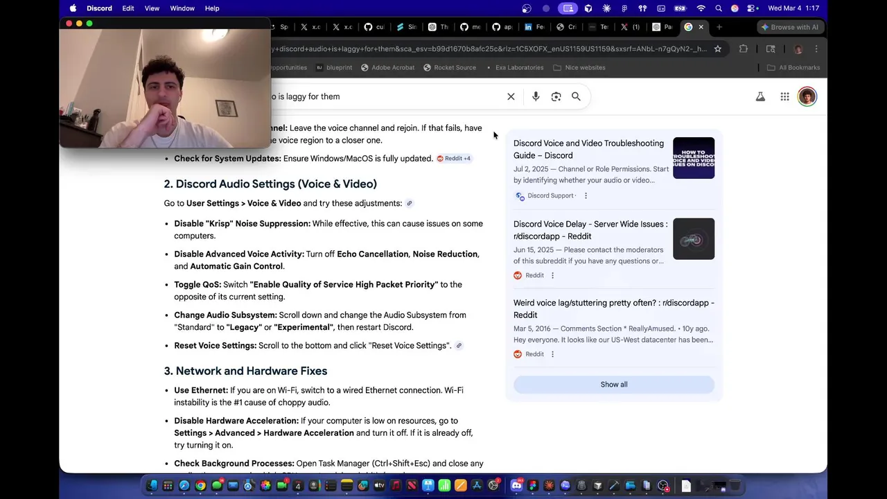This screenshot has width=887, height=499.
Task: Open Help menu in menu bar
Action: tap(212, 8)
